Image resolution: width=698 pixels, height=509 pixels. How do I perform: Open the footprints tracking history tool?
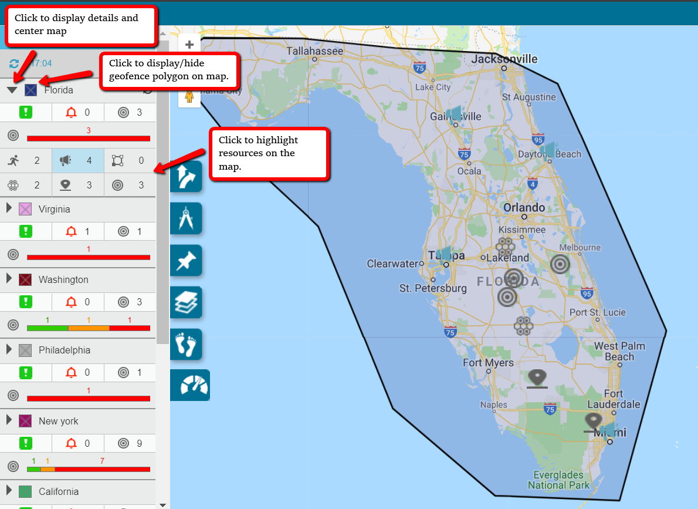pyautogui.click(x=186, y=344)
